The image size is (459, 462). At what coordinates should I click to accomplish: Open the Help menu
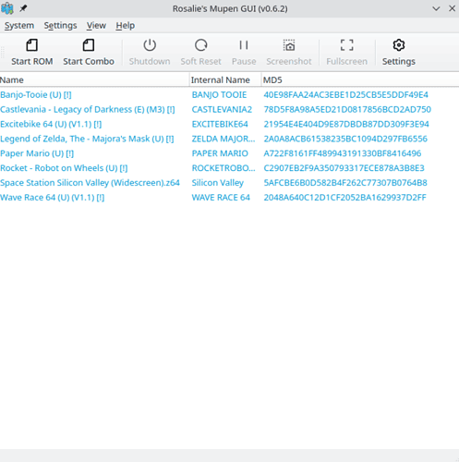coord(126,26)
